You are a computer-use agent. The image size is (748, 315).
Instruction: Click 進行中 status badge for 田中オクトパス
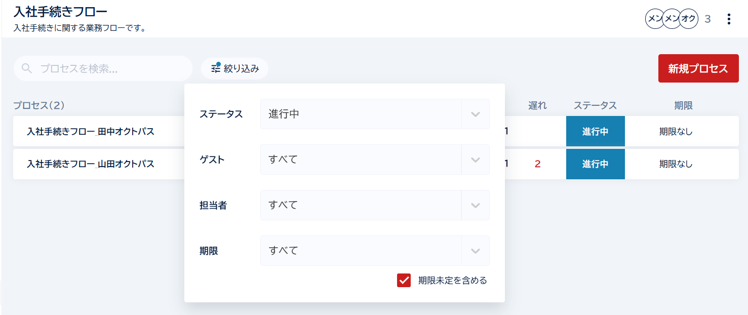[595, 132]
